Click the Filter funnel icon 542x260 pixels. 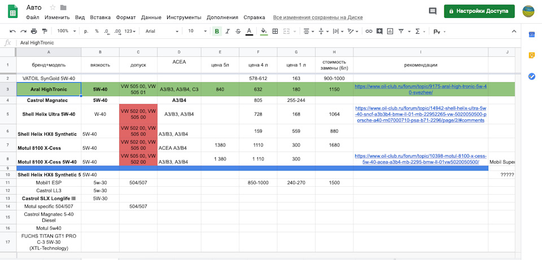[401, 32]
